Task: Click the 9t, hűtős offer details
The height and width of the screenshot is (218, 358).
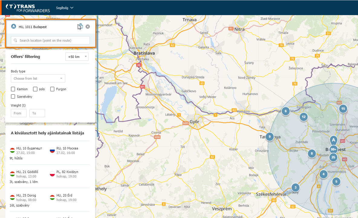Action: 16,158
